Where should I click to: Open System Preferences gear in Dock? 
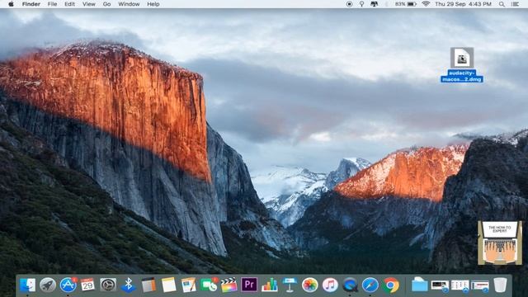108,285
